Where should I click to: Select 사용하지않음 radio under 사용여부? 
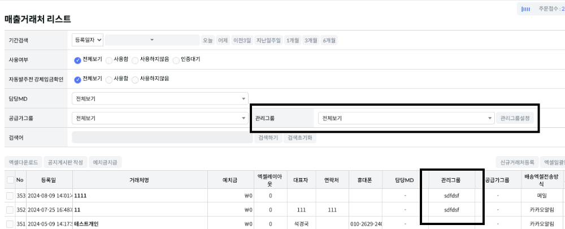135,61
